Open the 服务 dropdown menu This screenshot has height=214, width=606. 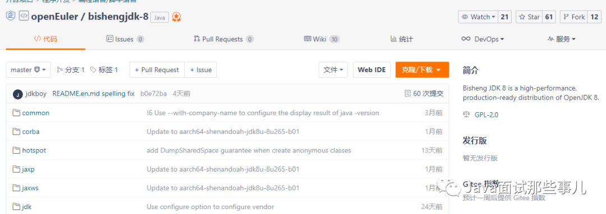point(562,39)
